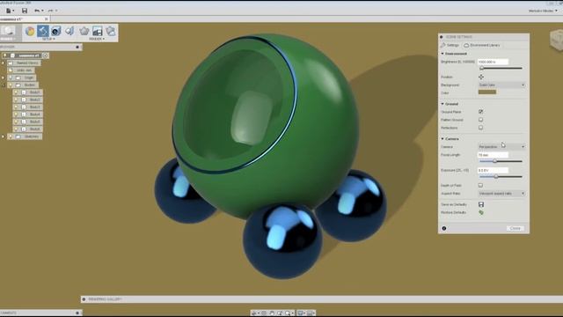The width and height of the screenshot is (563, 317).
Task: Click the background Color swatch
Action: [487, 92]
